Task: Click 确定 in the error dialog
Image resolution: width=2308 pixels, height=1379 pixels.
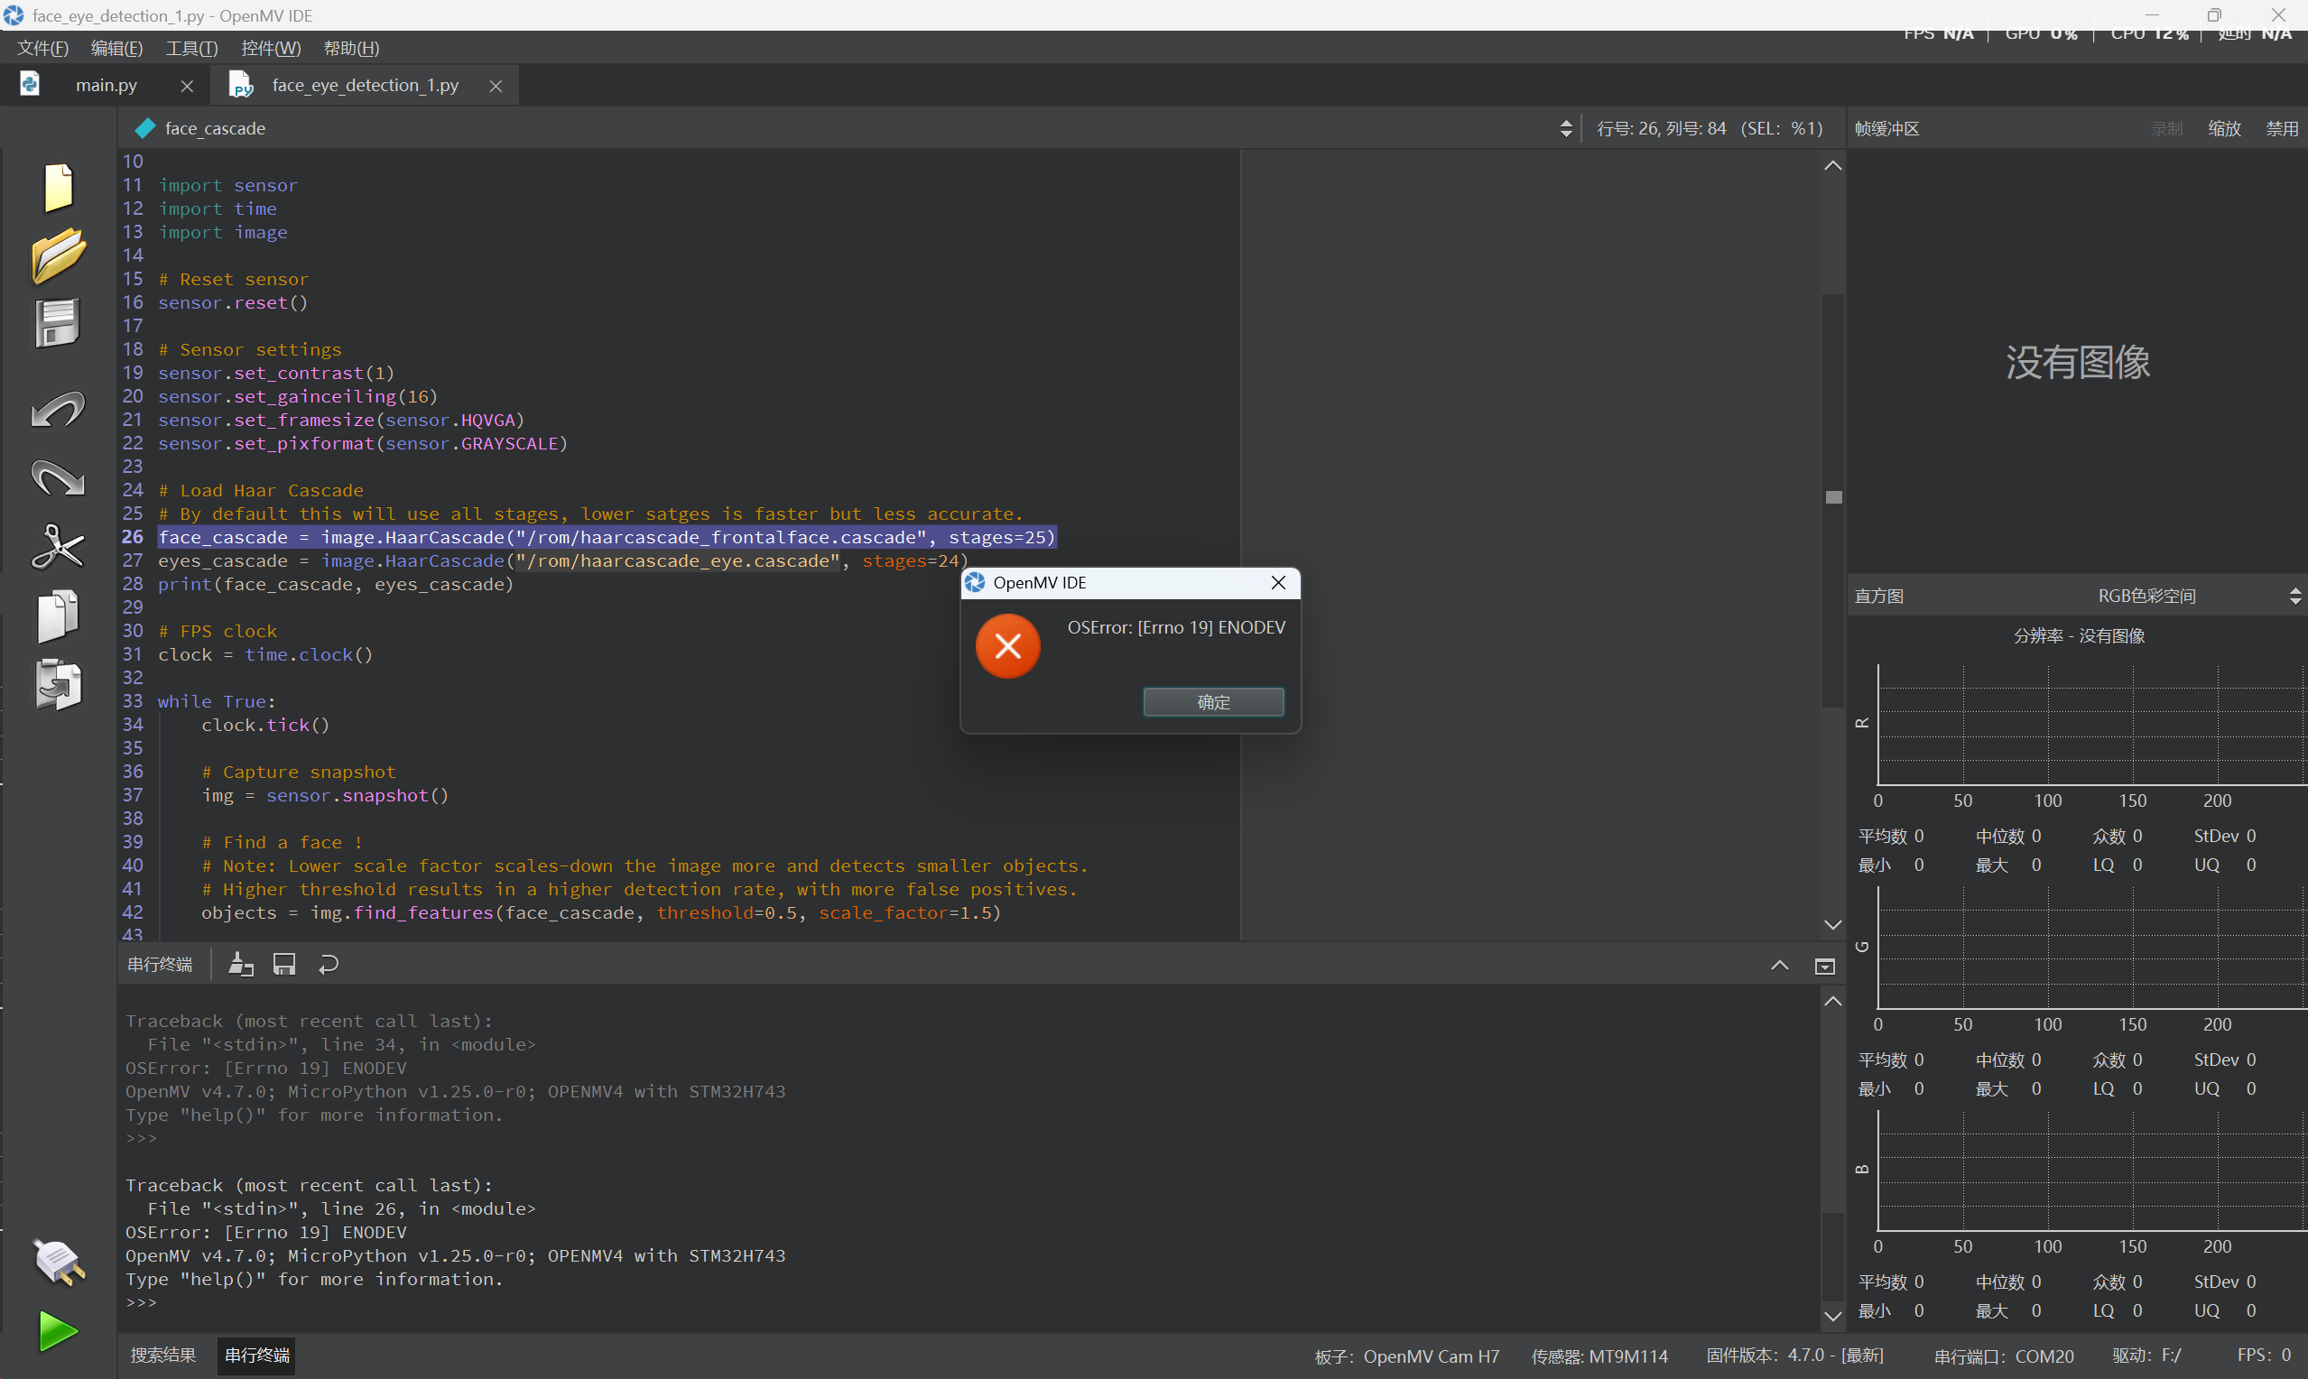Action: (x=1213, y=701)
